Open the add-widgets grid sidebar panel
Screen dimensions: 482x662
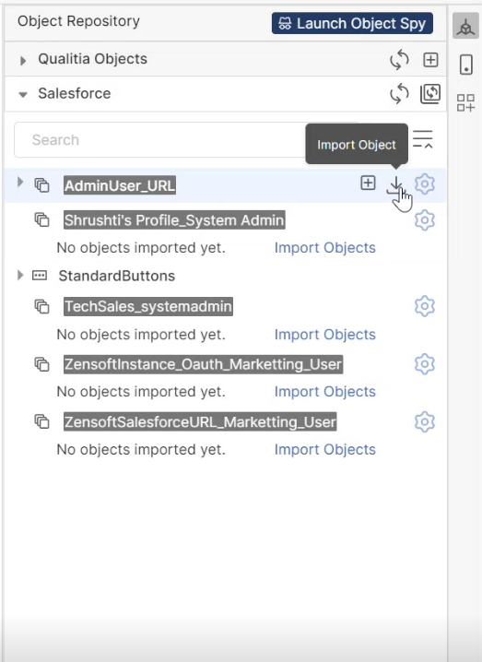click(466, 102)
